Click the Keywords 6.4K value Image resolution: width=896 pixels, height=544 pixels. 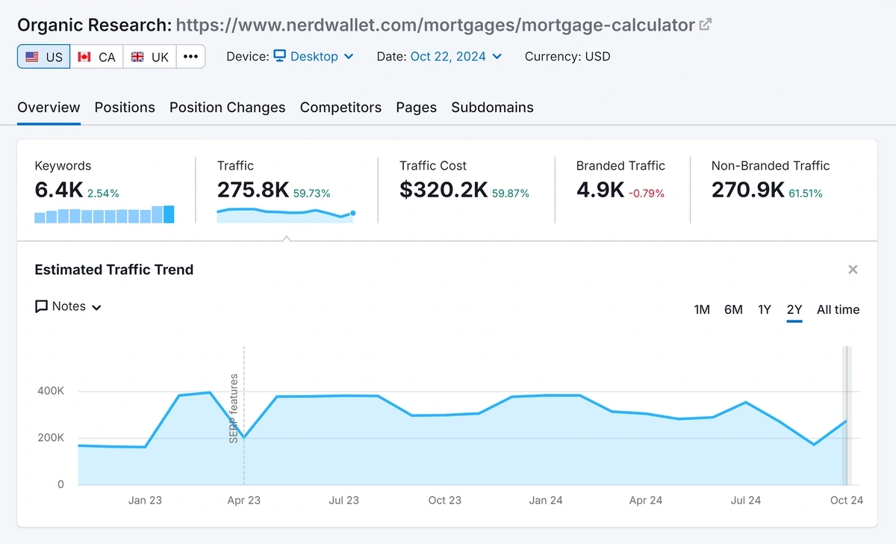(59, 190)
